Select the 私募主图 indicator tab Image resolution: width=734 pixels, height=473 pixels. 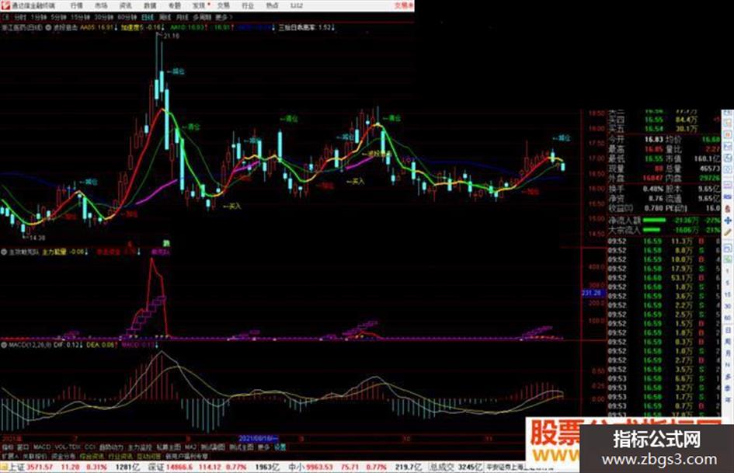pyautogui.click(x=169, y=447)
